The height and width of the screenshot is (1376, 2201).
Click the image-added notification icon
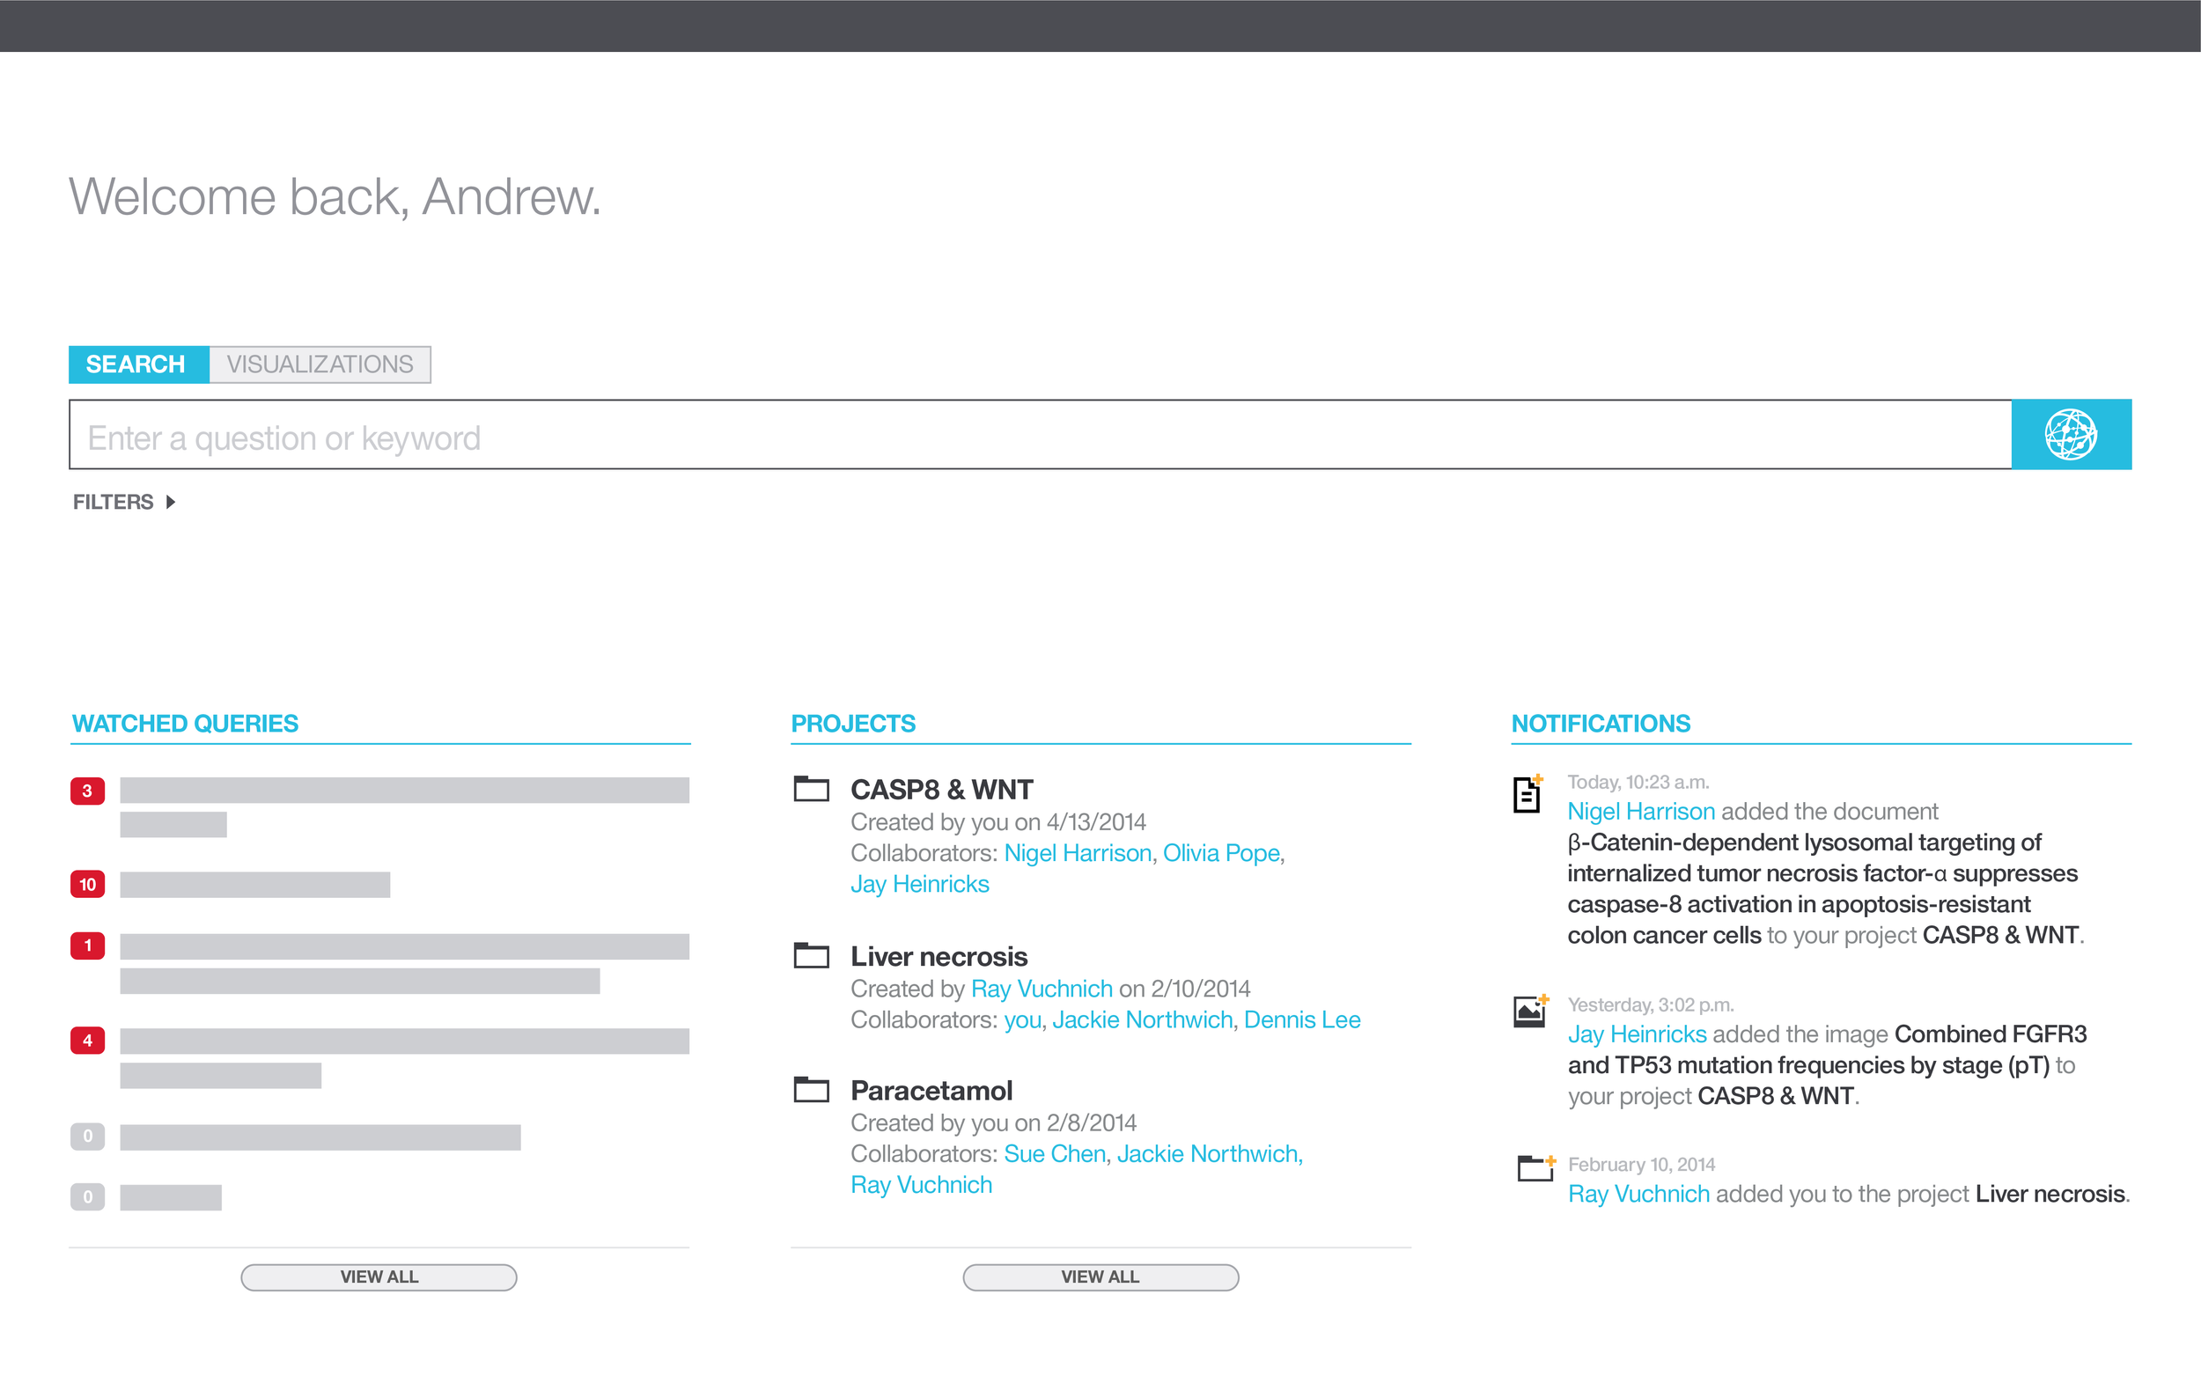pos(1530,1011)
